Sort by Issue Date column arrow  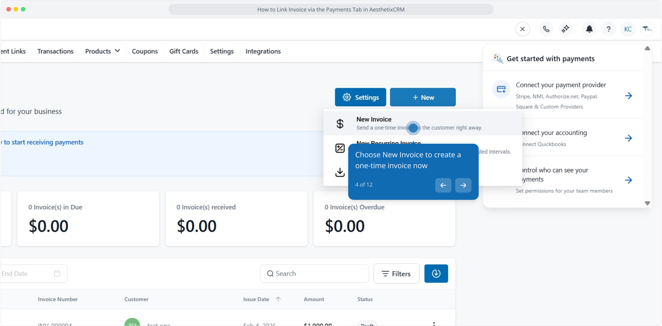point(278,299)
